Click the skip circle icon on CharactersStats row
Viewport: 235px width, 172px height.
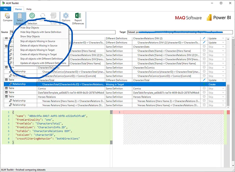(x=204, y=47)
